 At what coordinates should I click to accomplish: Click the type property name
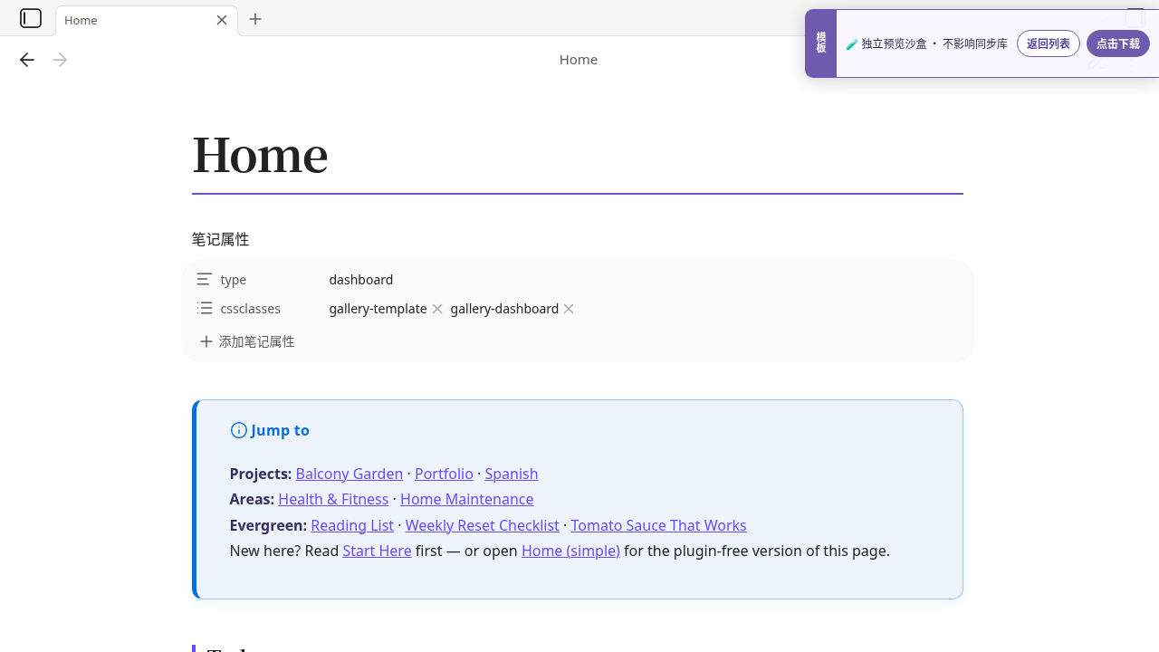pos(234,279)
